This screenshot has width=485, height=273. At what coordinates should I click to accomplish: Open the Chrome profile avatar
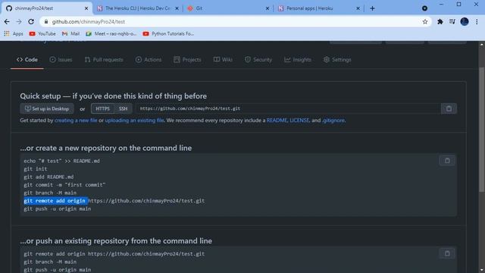click(x=465, y=22)
